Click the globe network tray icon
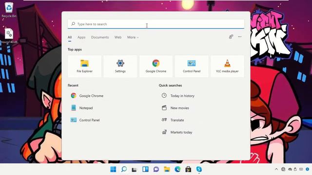The width and height of the screenshot is (312, 175). click(x=283, y=169)
